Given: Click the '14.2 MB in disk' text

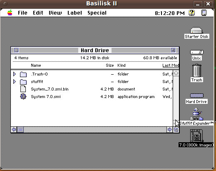Looking at the screenshot, I should [x=95, y=58].
